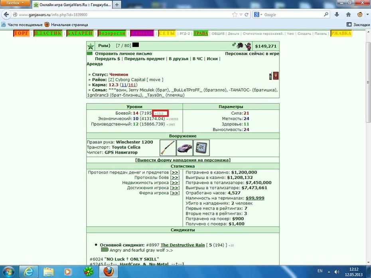Screen dimensions: 371x278
Task: Click the volume speaker tray icon
Action: coord(337,272)
